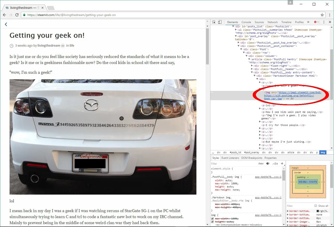Click the browser address bar URL

(71, 15)
